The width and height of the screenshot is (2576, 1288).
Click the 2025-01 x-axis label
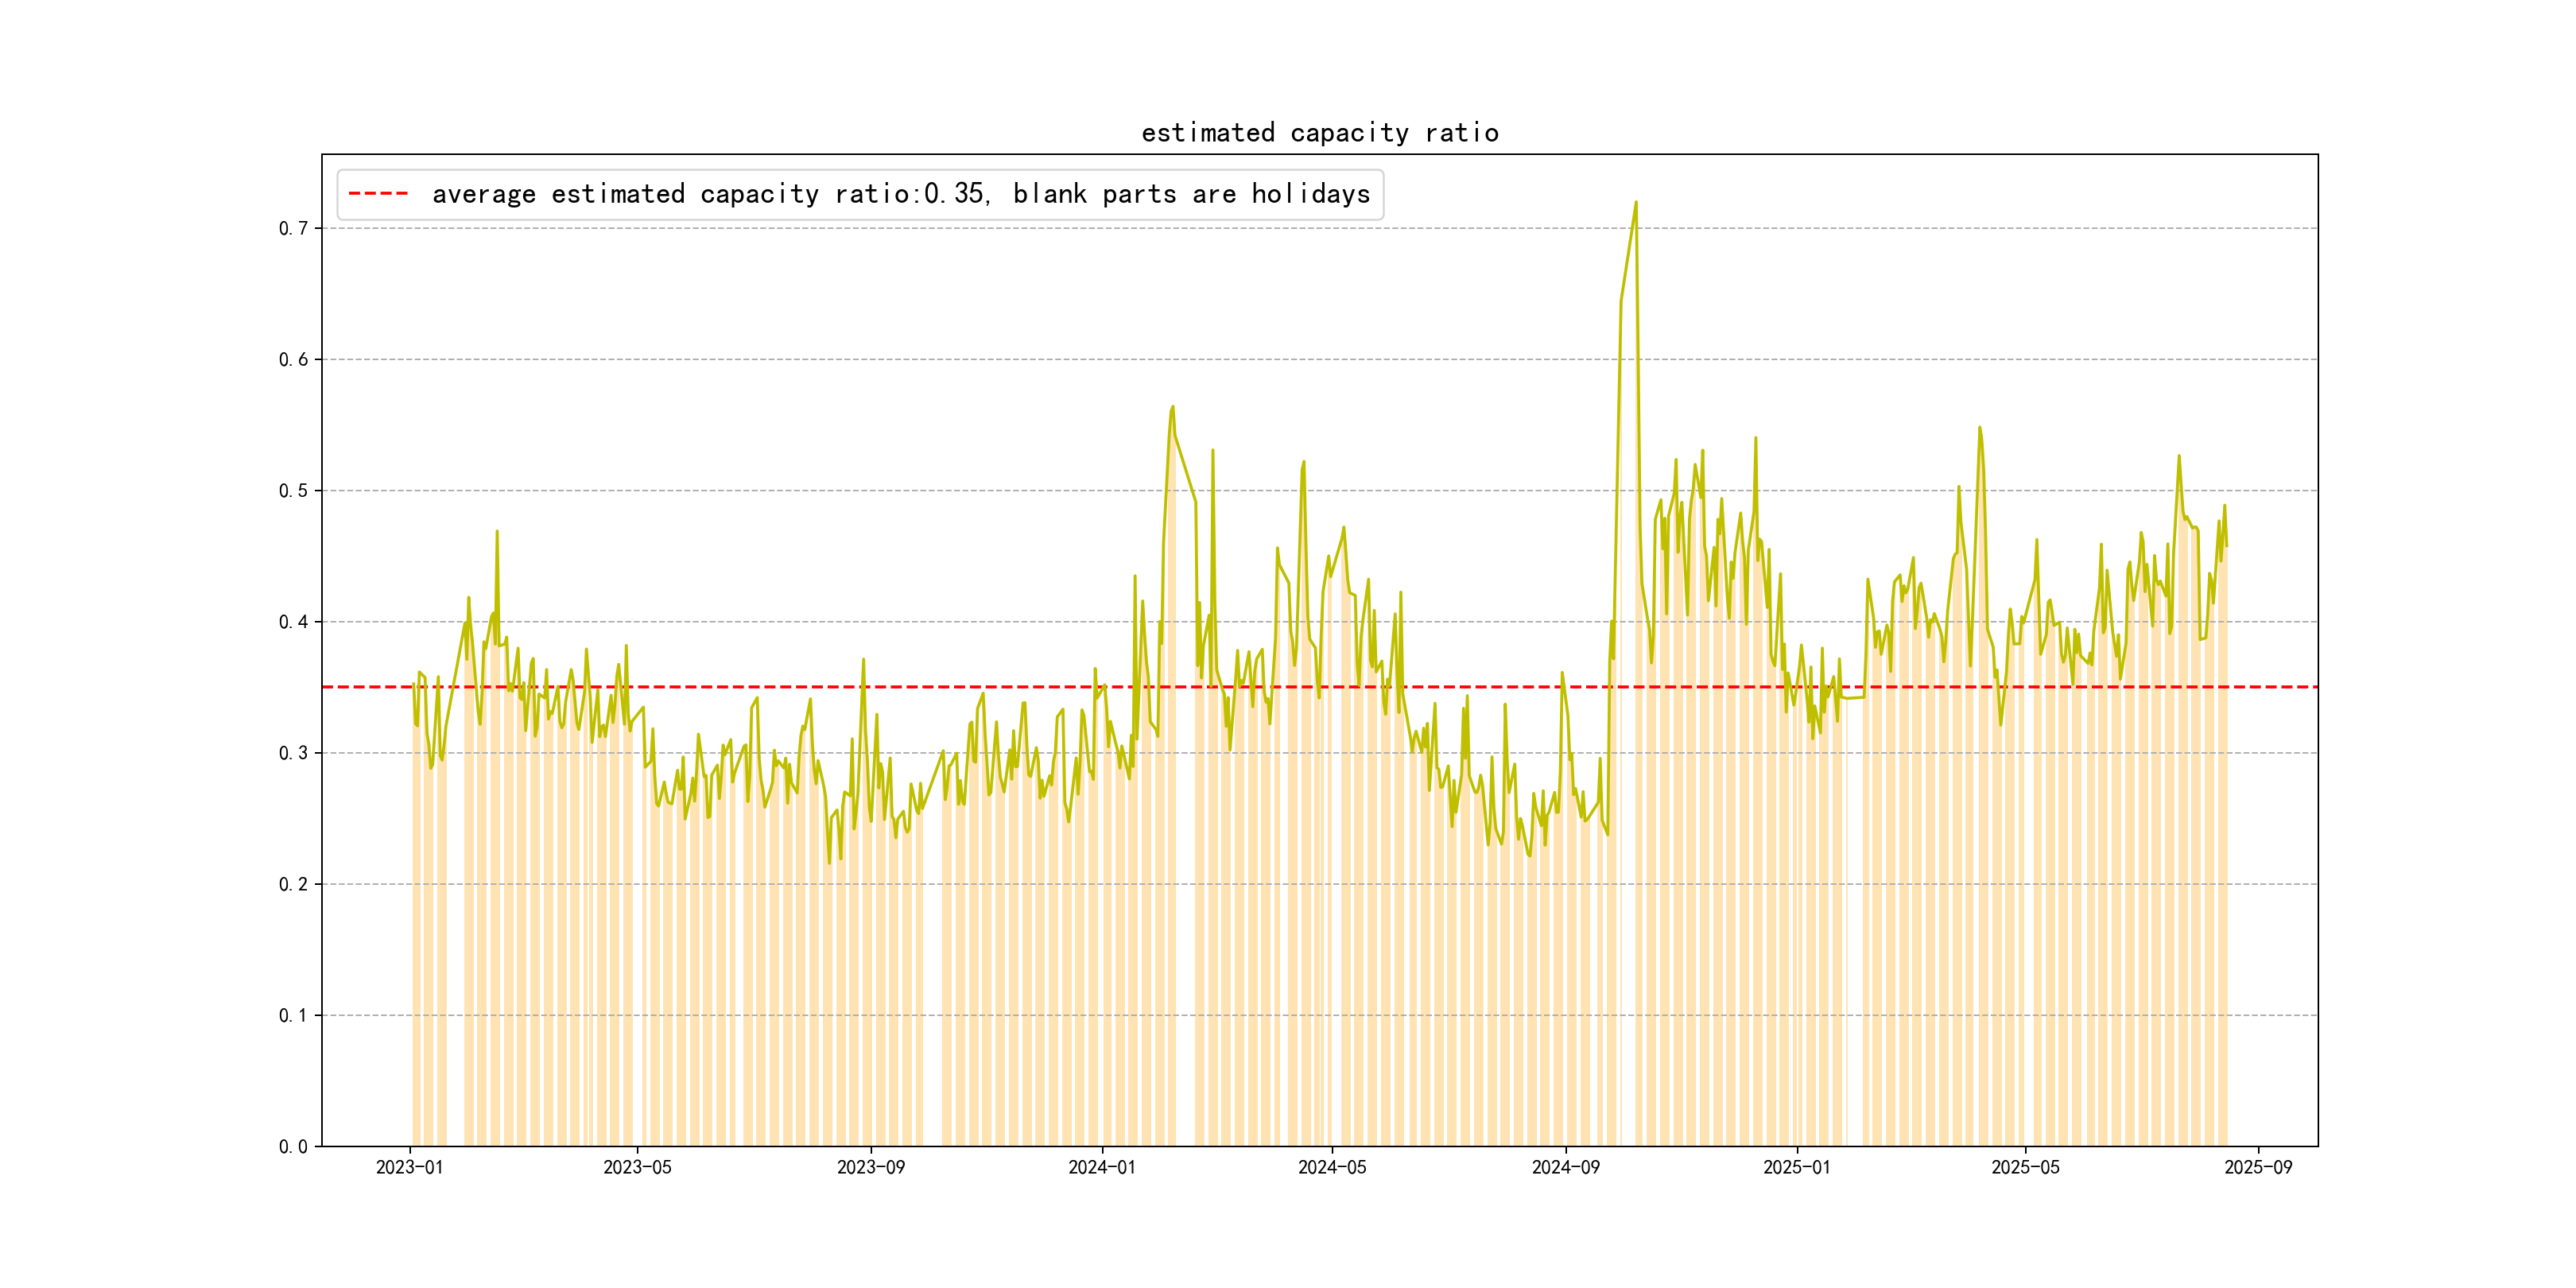coord(1796,1167)
